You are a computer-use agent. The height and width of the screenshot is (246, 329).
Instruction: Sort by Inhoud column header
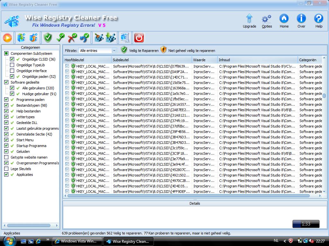click(x=257, y=60)
